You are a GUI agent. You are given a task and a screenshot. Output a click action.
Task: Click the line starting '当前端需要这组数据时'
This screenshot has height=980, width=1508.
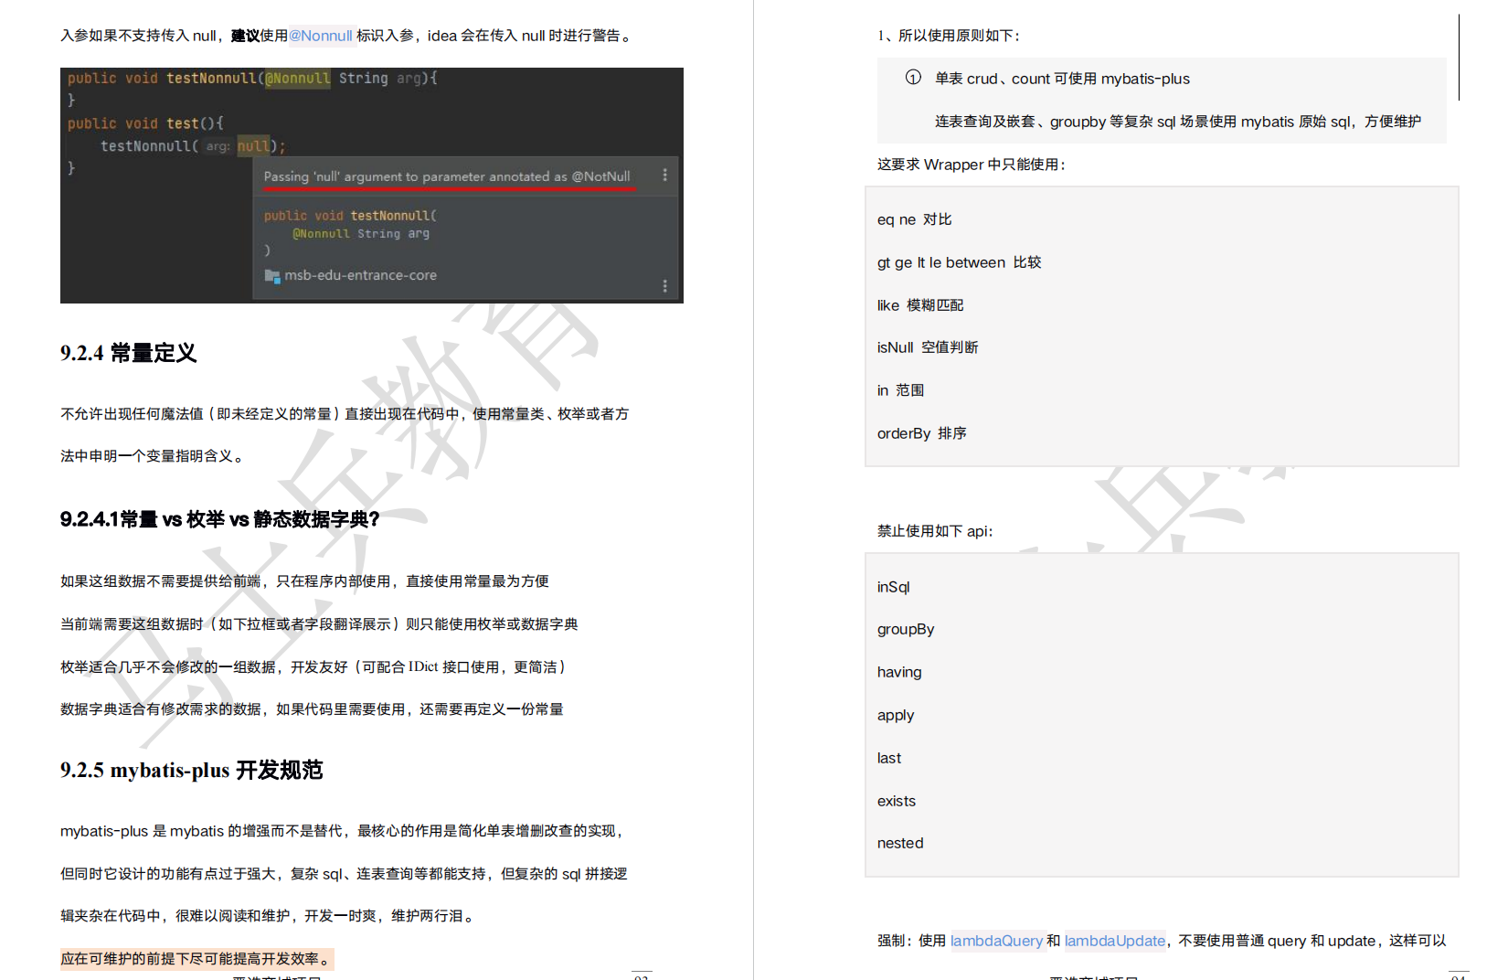pos(319,624)
